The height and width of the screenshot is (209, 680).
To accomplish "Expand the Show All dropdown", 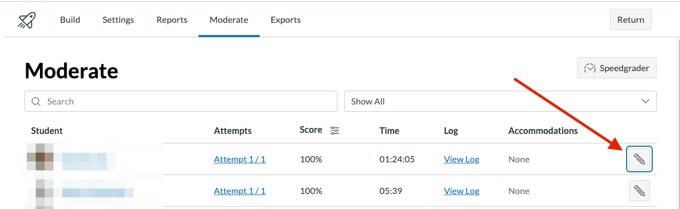I will (x=500, y=101).
